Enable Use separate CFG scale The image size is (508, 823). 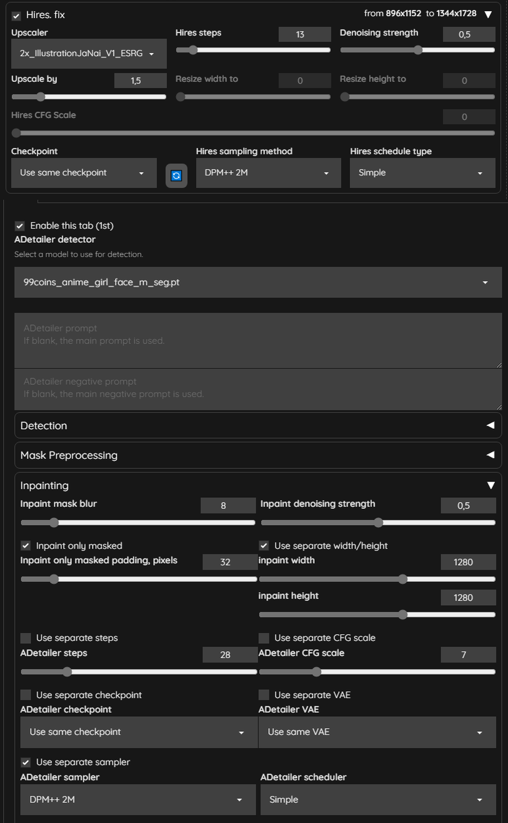tap(264, 638)
